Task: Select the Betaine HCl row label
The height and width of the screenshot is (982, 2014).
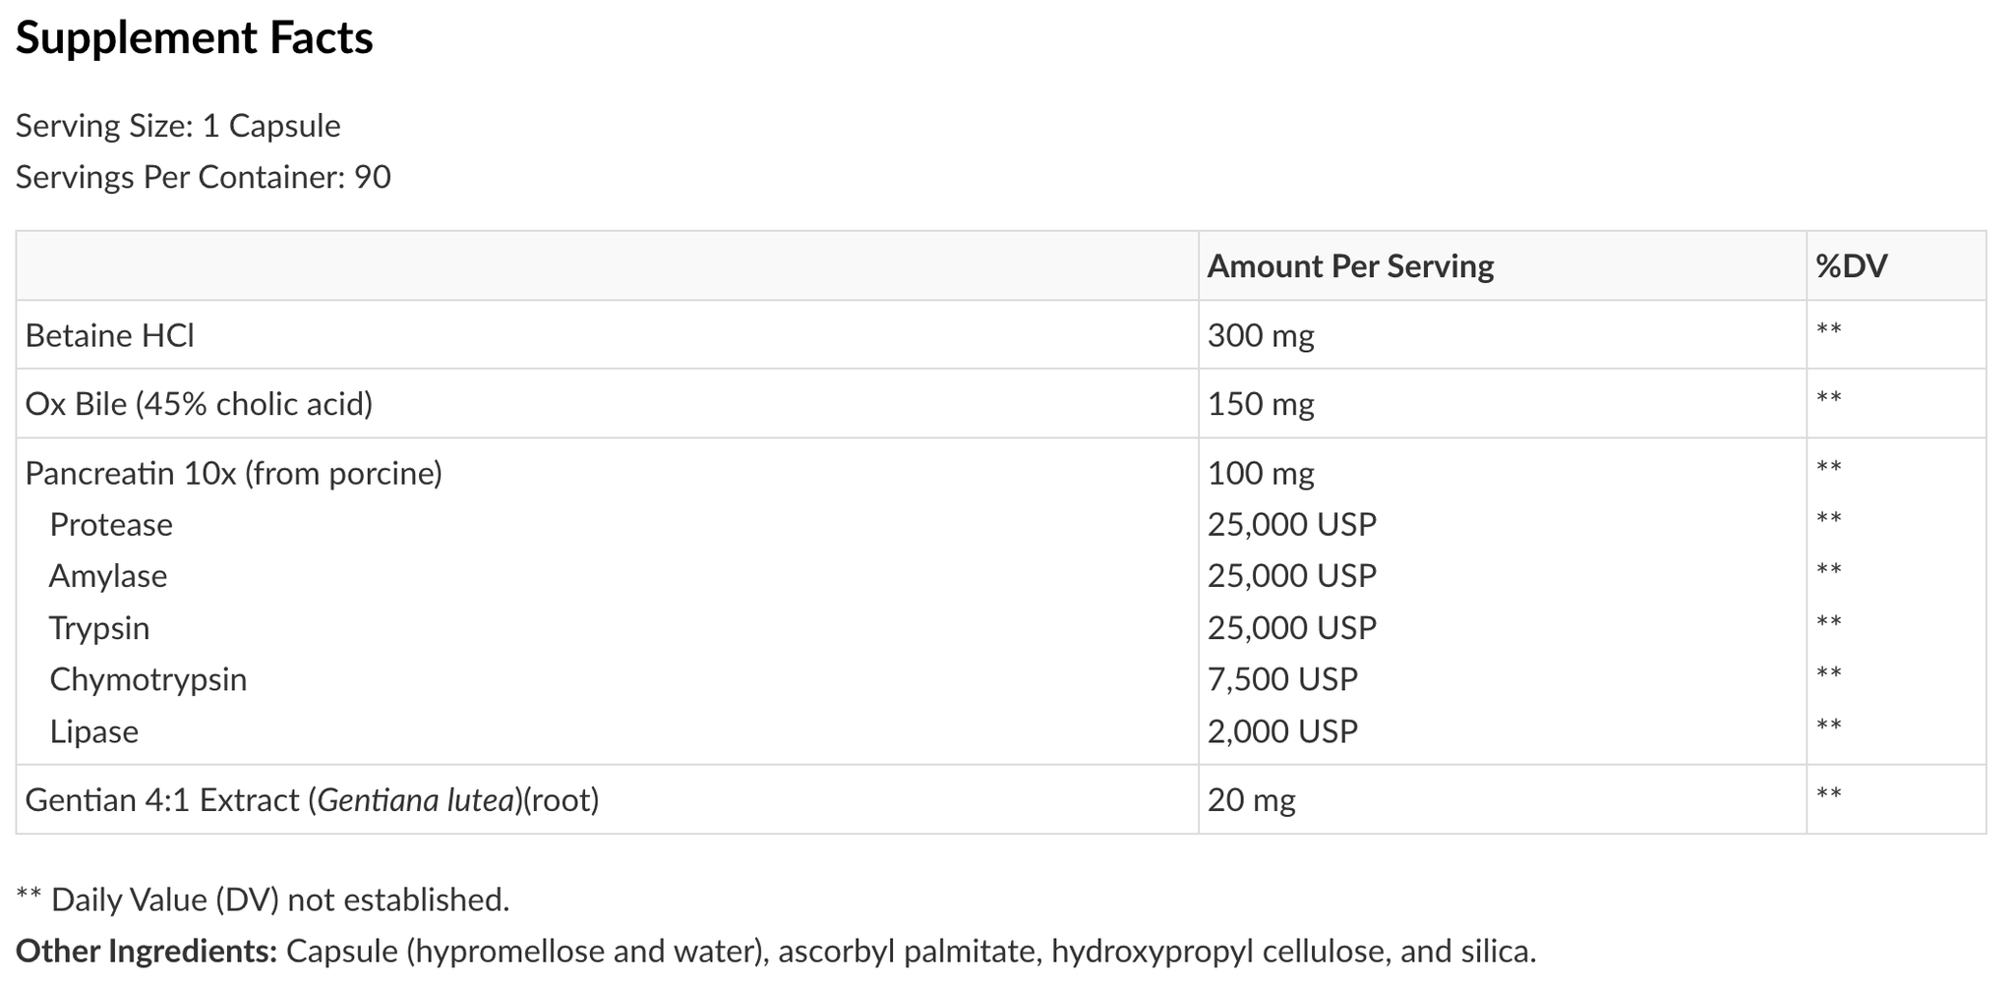Action: 109,336
